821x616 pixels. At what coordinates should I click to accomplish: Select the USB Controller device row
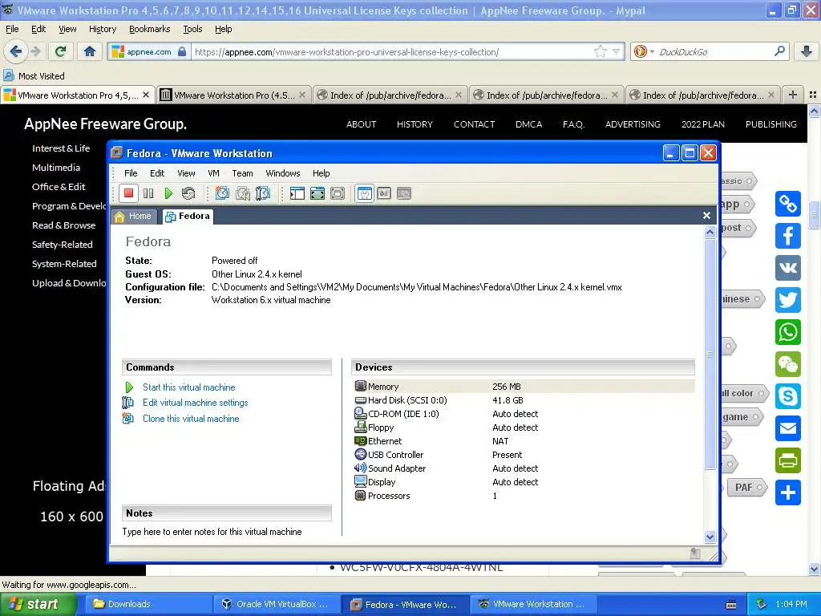524,455
